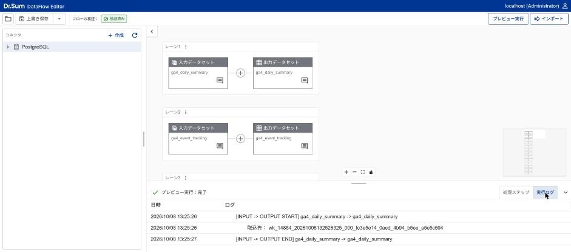This screenshot has height=252, width=571.
Task: Open レーン3 options menu
Action: (x=185, y=178)
